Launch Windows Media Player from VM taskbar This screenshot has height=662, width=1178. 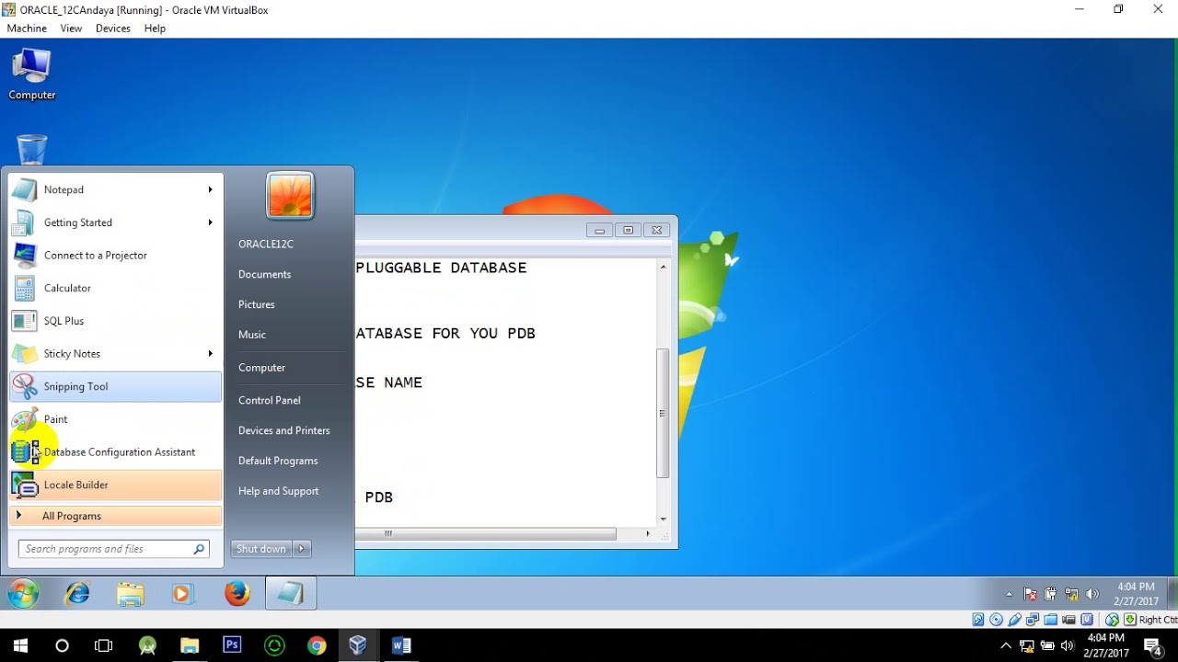click(183, 594)
